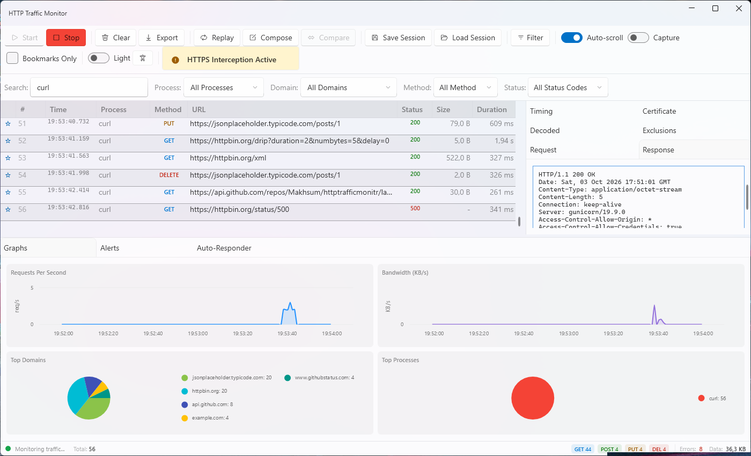This screenshot has width=751, height=456.
Task: Click the figure icon beside the Light toggle
Action: tap(143, 58)
